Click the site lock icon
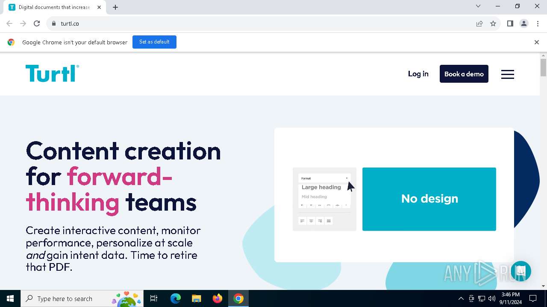 tap(53, 23)
